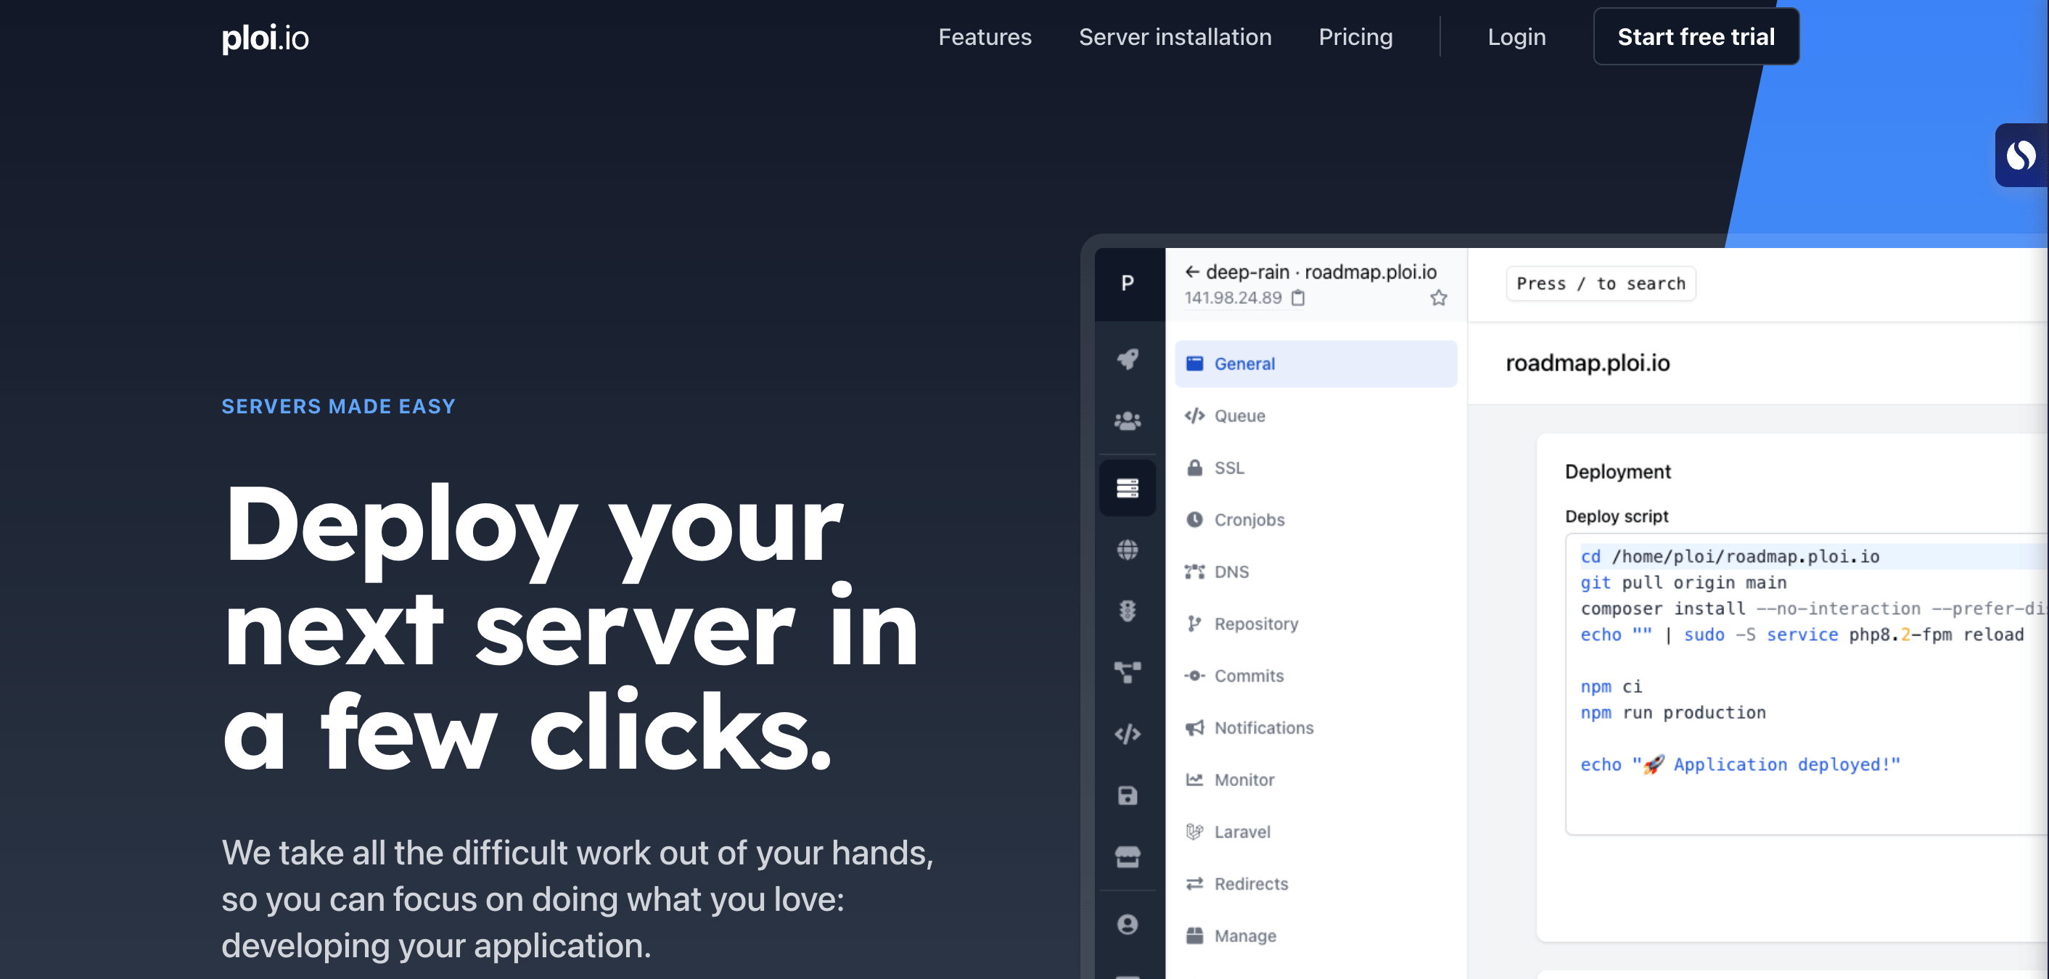Open the code brackets sidebar icon
2049x979 pixels.
click(1127, 733)
